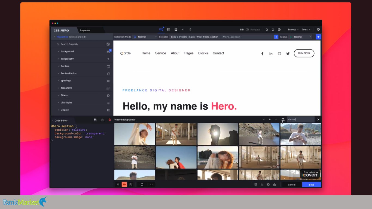Viewport: 372px width, 209px height.
Task: Click the Code Editor save disk icon
Action: pos(95,120)
